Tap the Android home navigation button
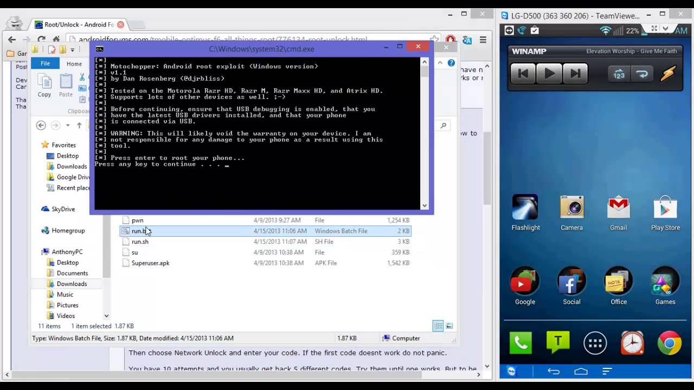Image resolution: width=694 pixels, height=390 pixels. click(581, 371)
